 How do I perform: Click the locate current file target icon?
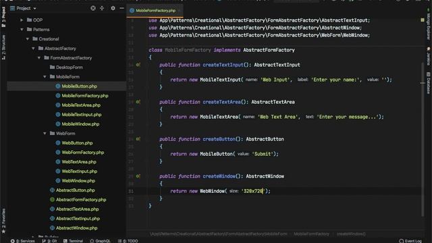coord(93,8)
